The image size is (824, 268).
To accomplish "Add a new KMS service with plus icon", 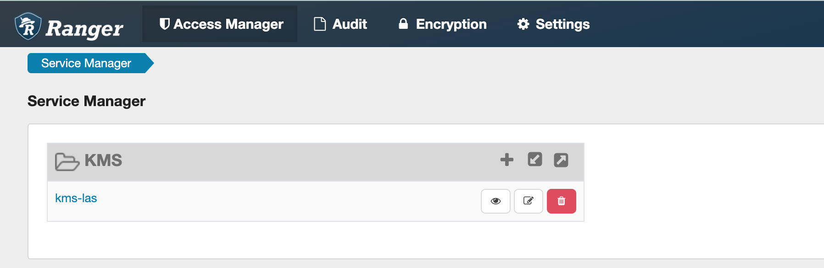I will point(507,160).
